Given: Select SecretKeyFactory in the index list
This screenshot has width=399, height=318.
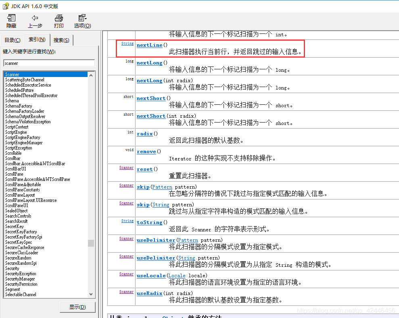Looking at the screenshot, I should (x=21, y=232).
